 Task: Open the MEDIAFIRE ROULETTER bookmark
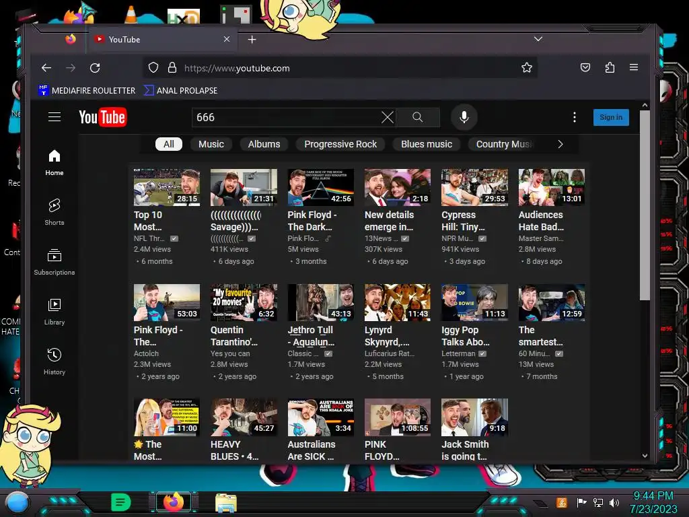pos(87,91)
